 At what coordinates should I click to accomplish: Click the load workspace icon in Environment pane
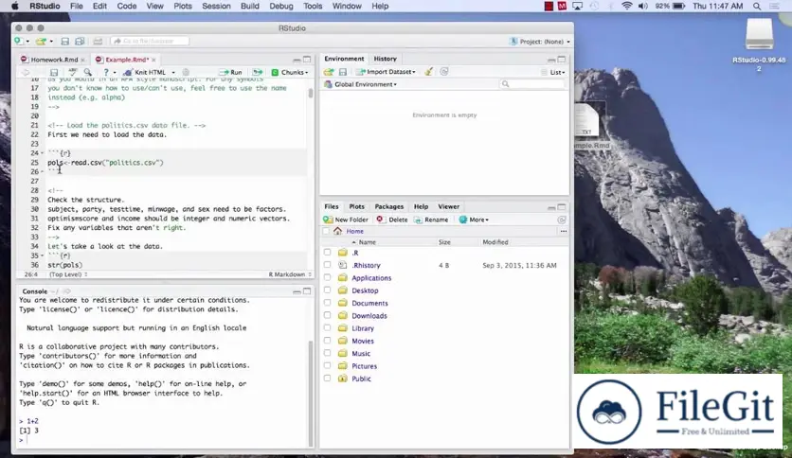tap(329, 72)
